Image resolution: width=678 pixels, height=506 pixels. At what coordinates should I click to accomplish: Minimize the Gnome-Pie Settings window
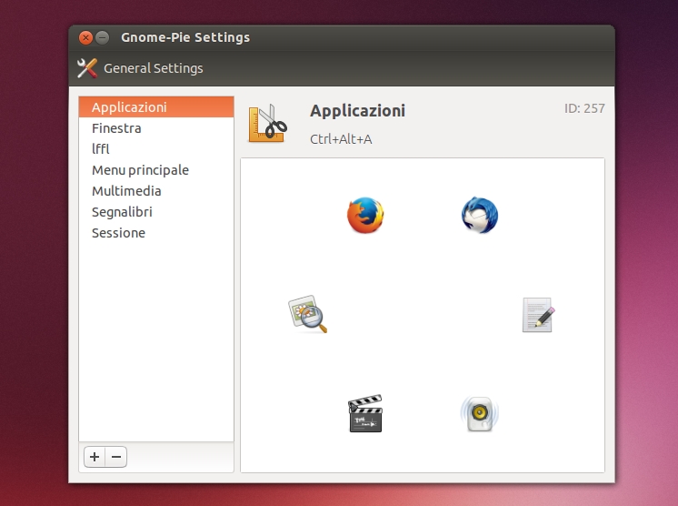[102, 37]
